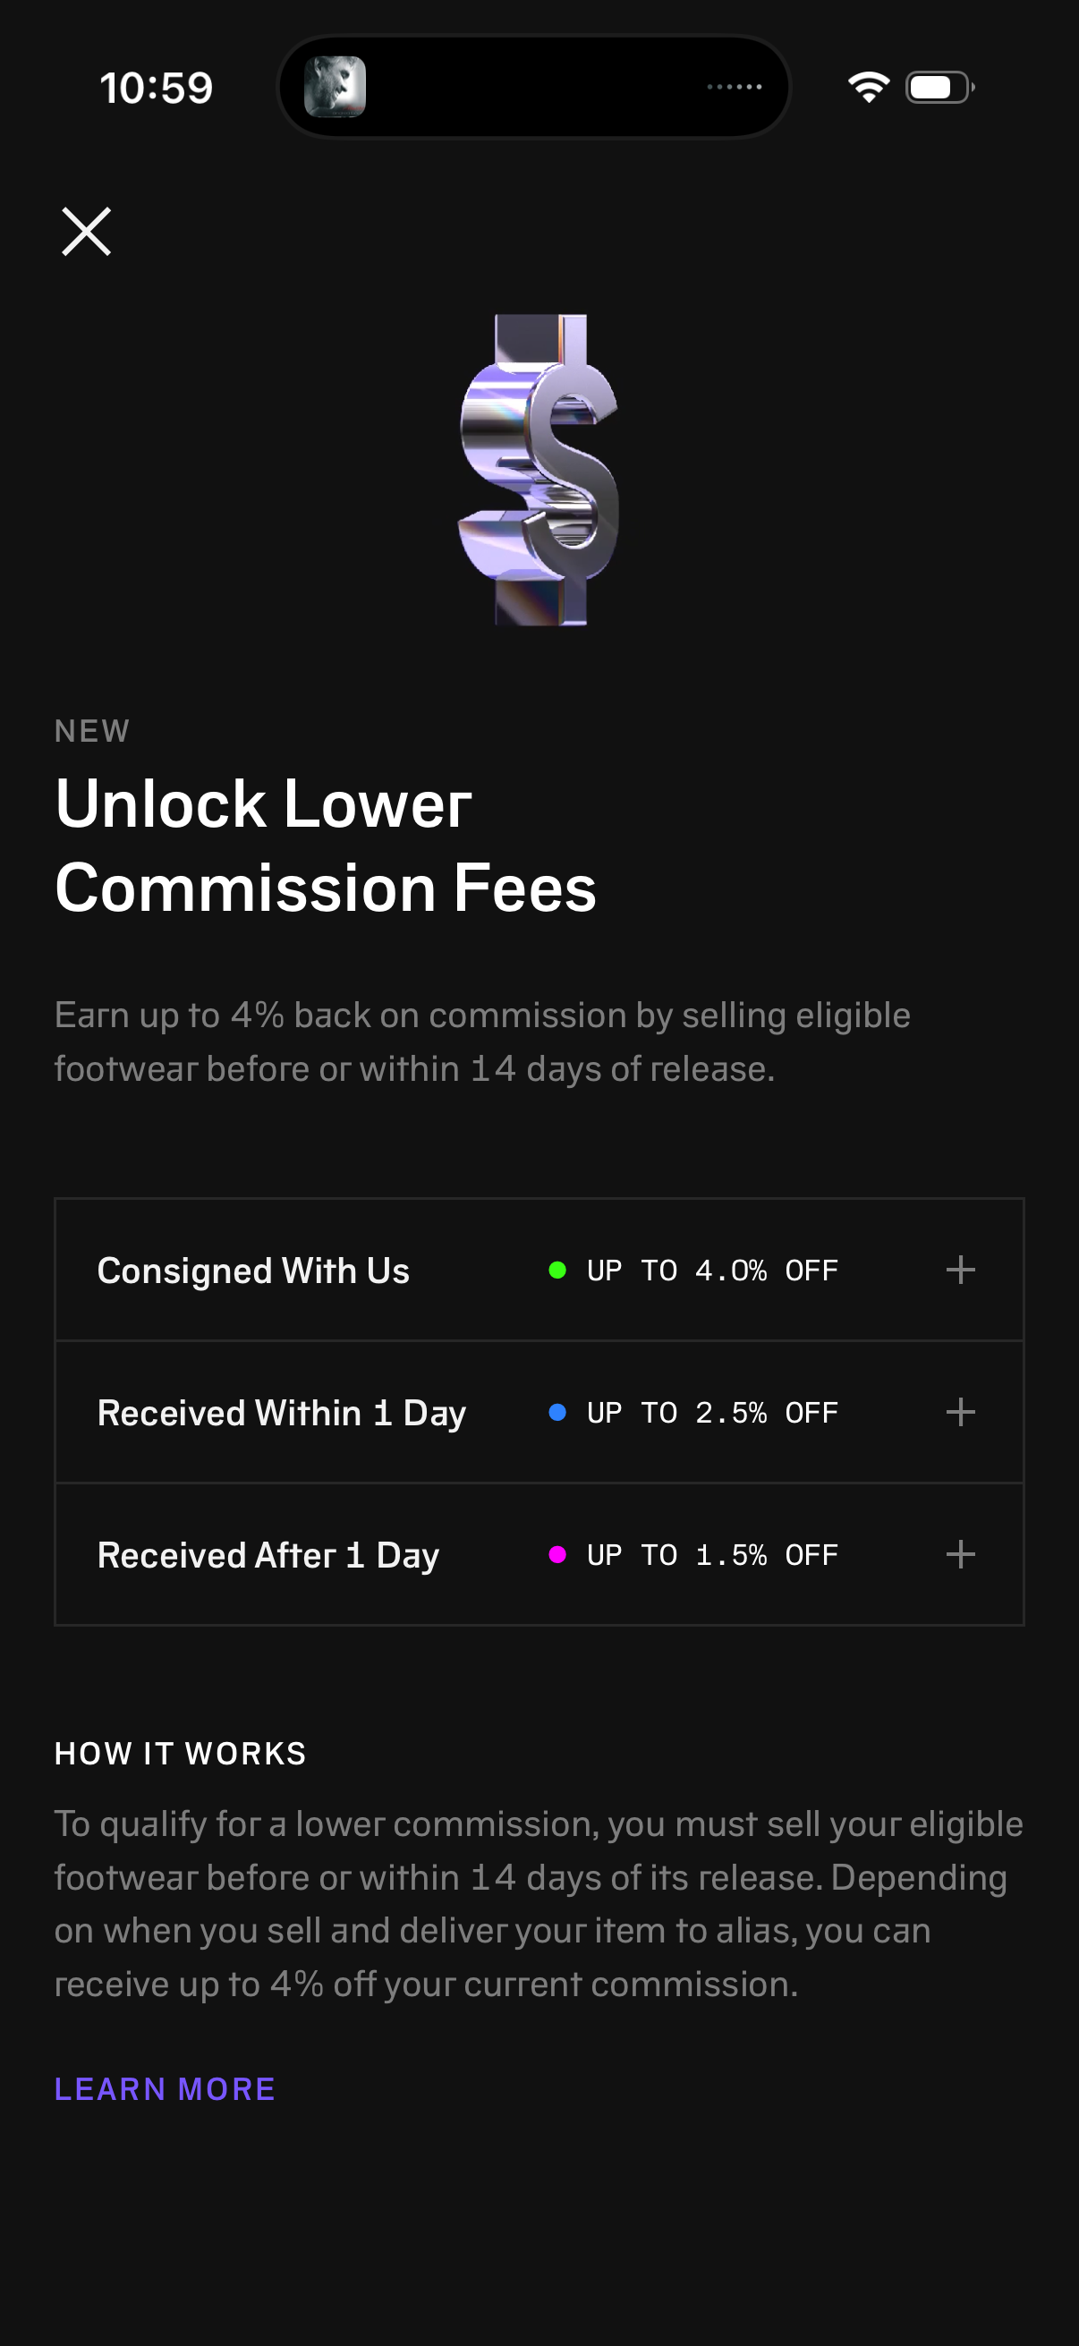1079x2346 pixels.
Task: Tap the 3D dollar sign graphic
Action: tap(539, 470)
